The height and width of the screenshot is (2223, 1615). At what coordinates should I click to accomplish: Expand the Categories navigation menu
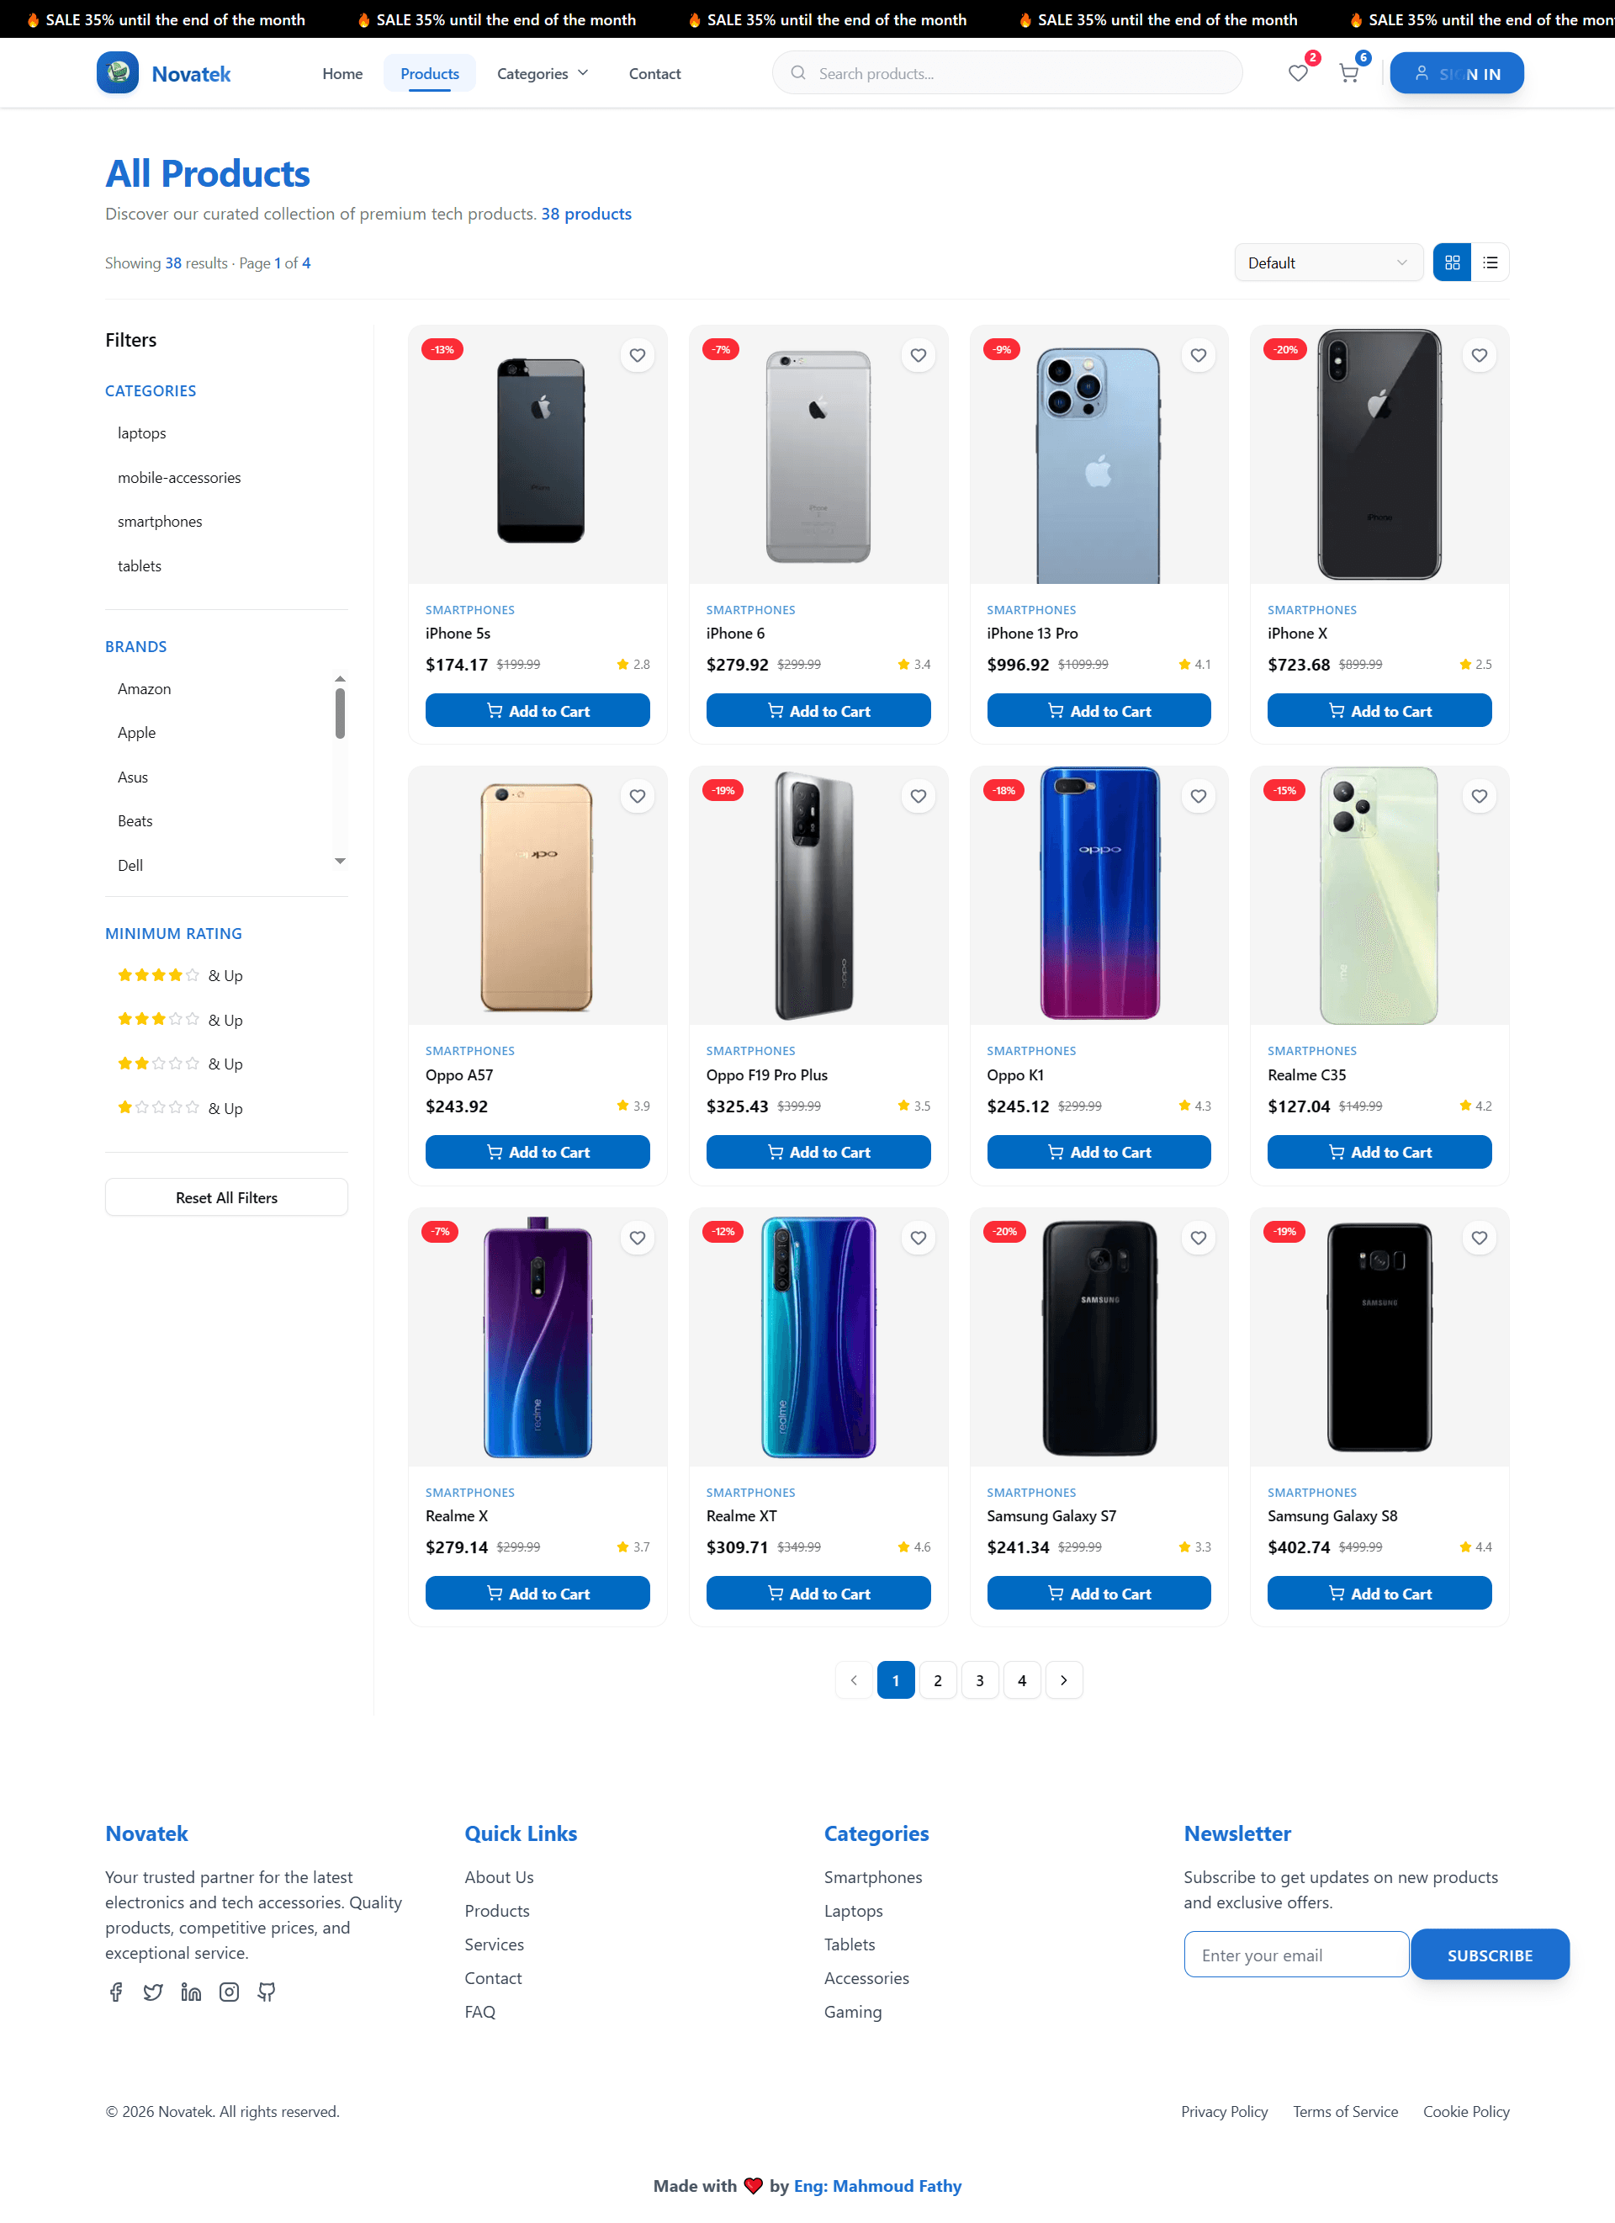542,72
